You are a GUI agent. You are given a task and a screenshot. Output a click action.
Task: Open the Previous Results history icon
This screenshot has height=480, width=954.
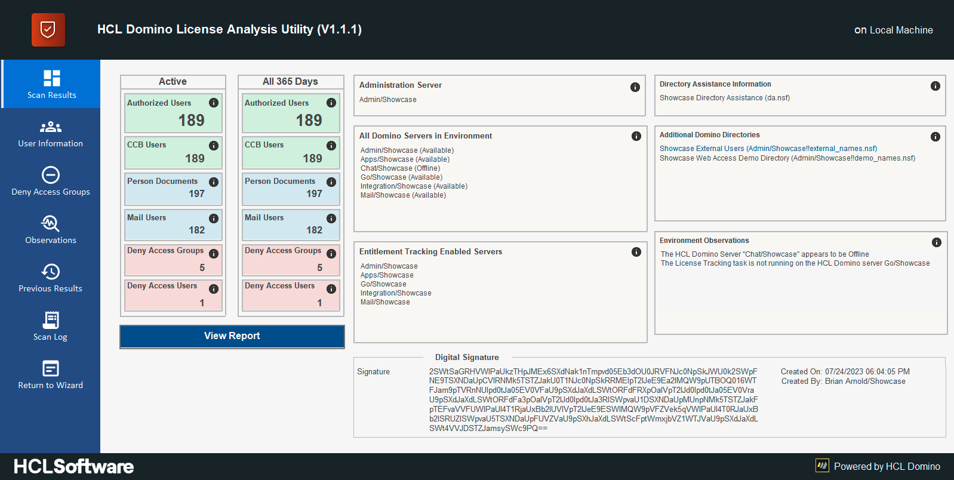(51, 272)
